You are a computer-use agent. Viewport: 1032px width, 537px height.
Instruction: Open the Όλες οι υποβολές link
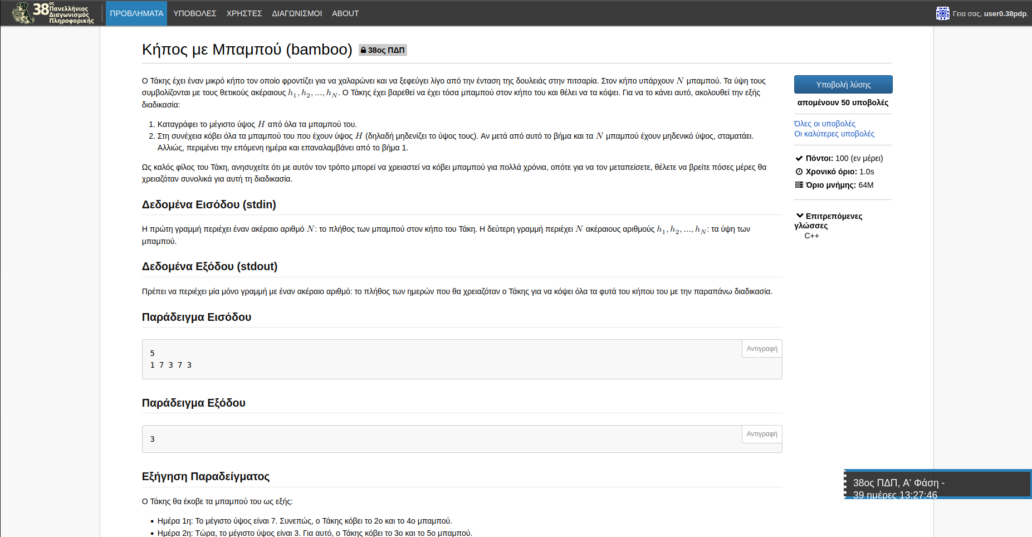824,124
